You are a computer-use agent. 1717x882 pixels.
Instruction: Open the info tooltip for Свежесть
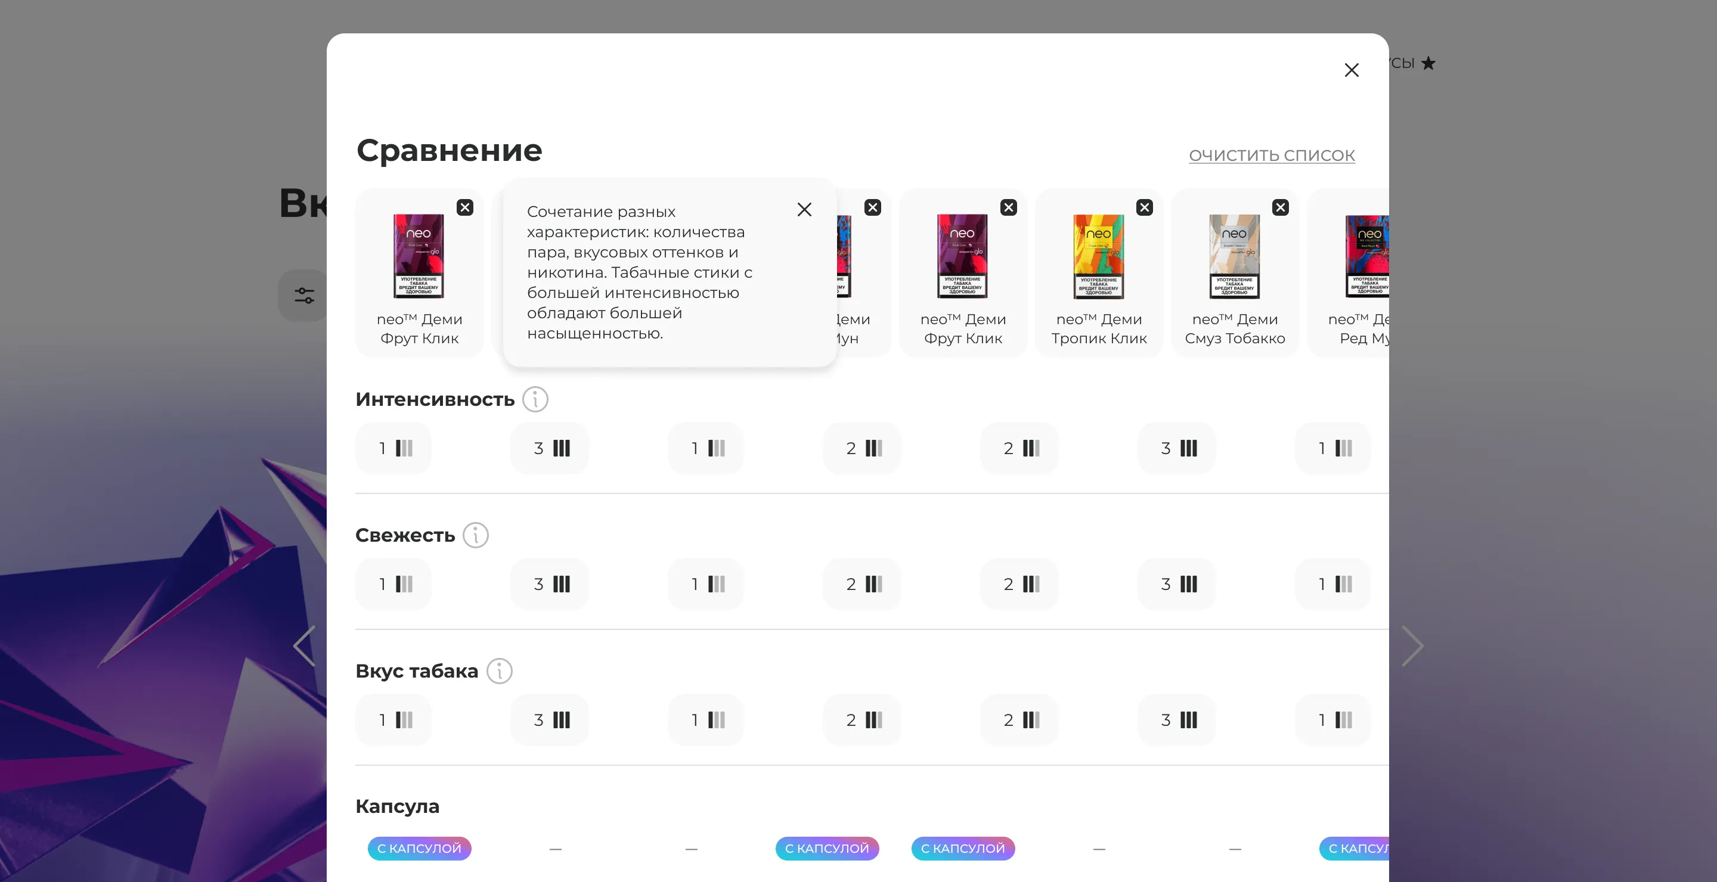(x=475, y=536)
